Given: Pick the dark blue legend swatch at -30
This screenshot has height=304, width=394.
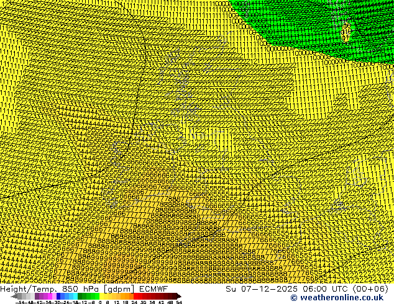Looking at the screenshot, I should [x=58, y=297].
